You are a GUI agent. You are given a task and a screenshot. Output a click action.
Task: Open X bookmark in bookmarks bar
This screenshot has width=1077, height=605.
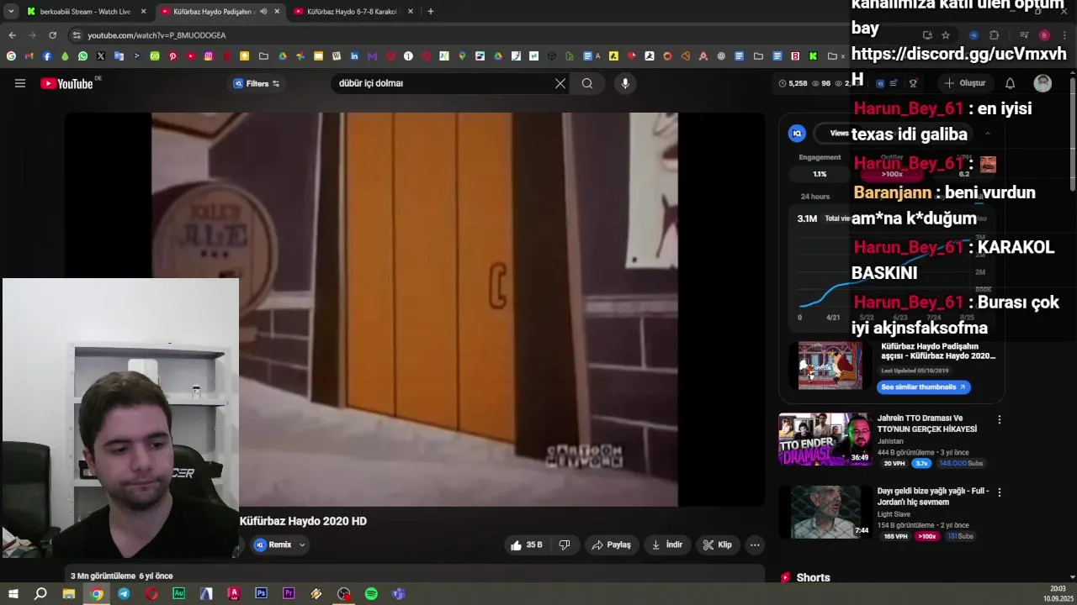[x=101, y=56]
